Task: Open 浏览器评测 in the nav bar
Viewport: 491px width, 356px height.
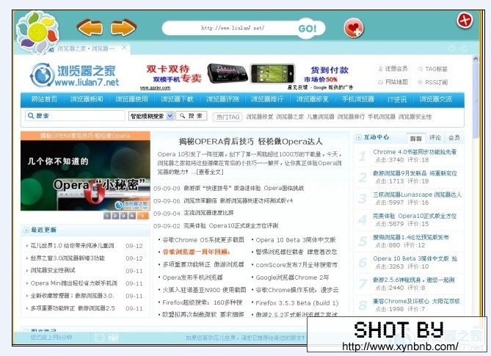Action: (222, 99)
